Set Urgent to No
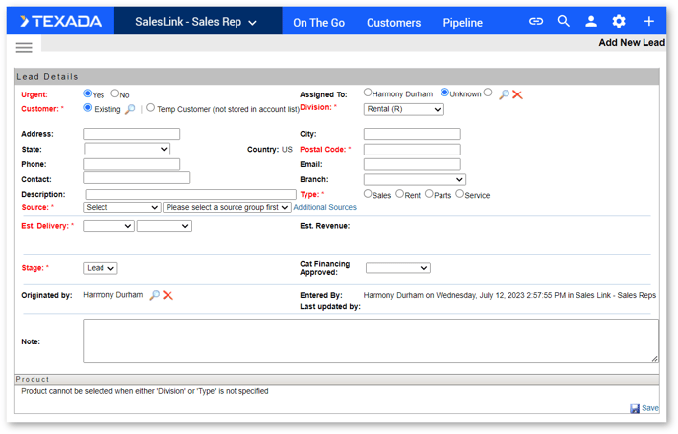 point(114,93)
